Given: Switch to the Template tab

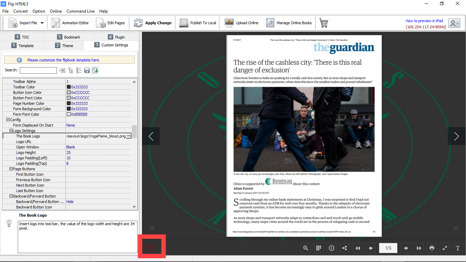Looking at the screenshot, I should [23, 45].
